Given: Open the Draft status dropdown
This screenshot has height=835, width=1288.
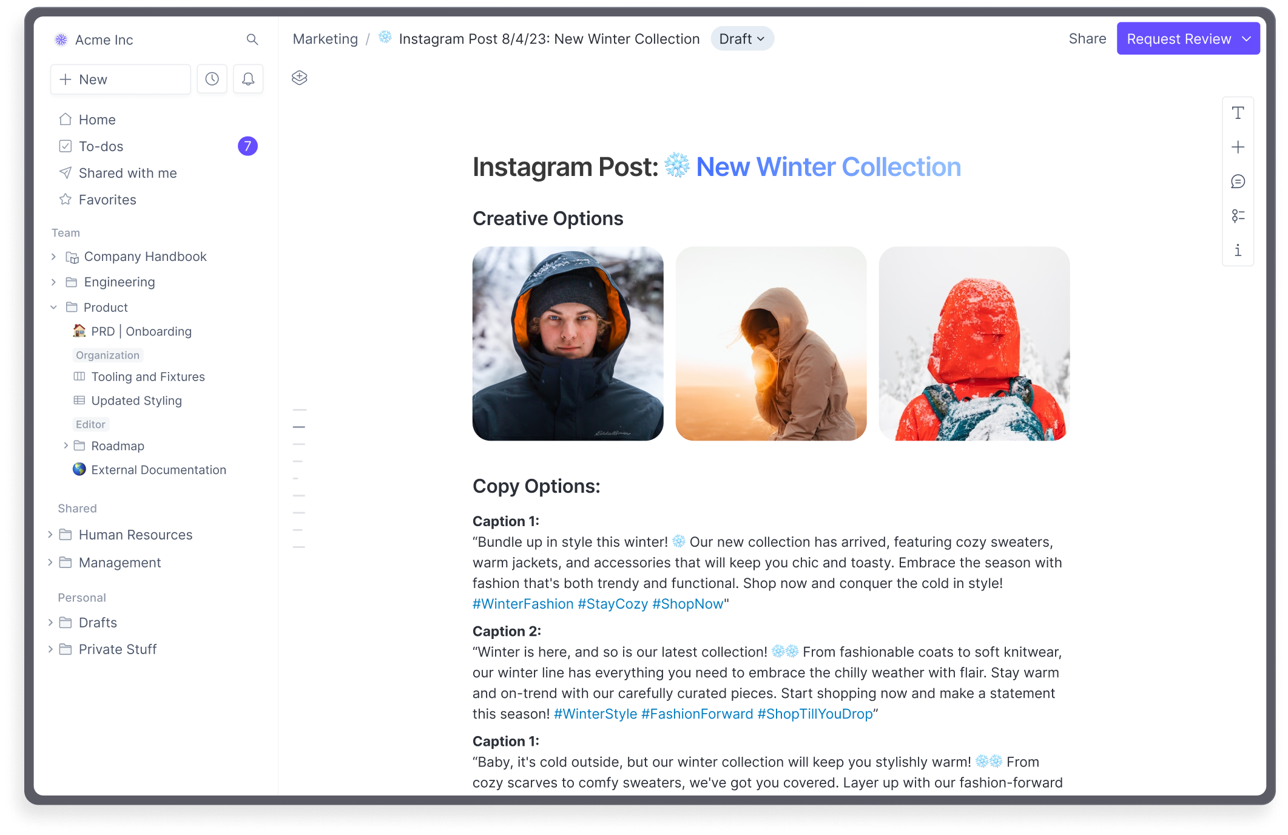Looking at the screenshot, I should [x=742, y=38].
